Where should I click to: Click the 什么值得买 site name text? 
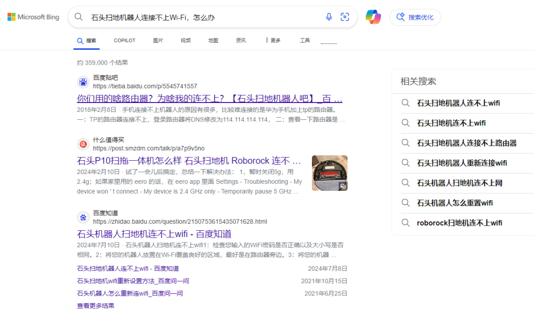pos(109,140)
